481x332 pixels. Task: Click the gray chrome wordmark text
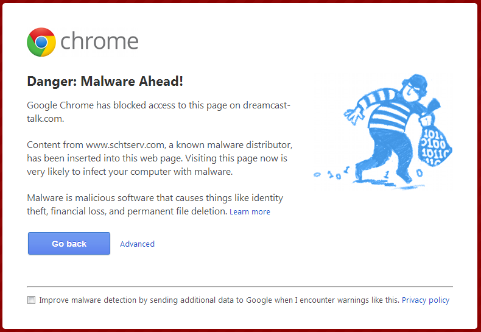pos(99,41)
